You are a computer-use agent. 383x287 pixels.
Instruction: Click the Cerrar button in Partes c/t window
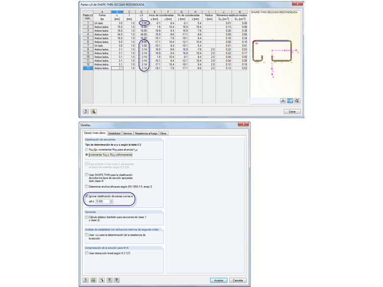[292, 112]
